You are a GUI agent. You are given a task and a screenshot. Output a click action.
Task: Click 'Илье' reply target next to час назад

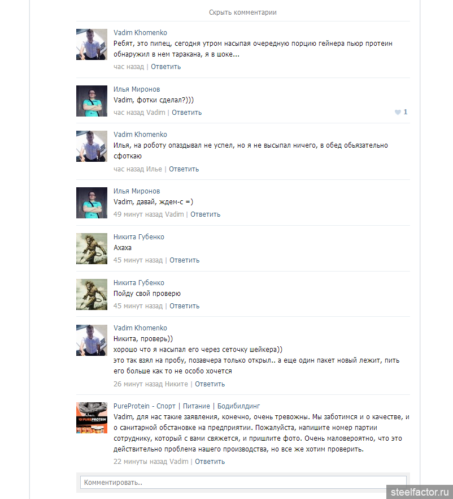tap(154, 169)
